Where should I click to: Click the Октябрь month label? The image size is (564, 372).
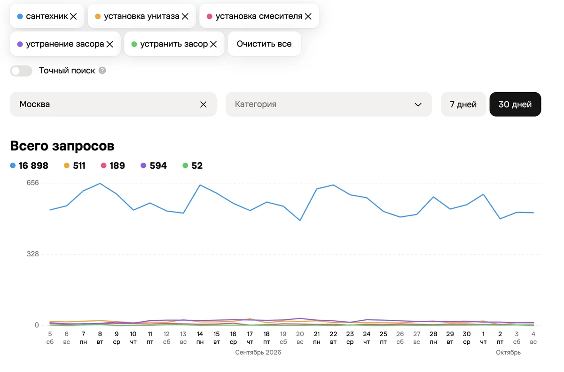tap(508, 352)
